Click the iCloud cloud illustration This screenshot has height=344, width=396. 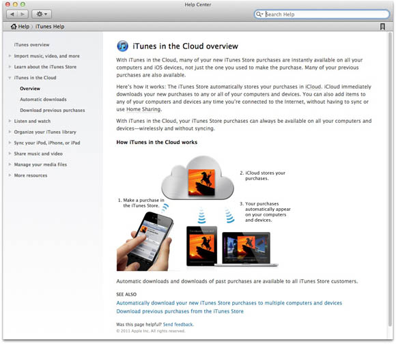coord(197,177)
